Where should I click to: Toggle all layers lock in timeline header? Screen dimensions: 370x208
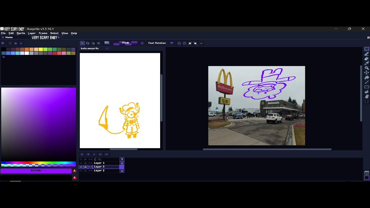(x=86, y=159)
